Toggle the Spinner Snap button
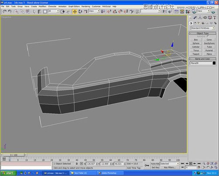219x176 pixels. [x=126, y=11]
